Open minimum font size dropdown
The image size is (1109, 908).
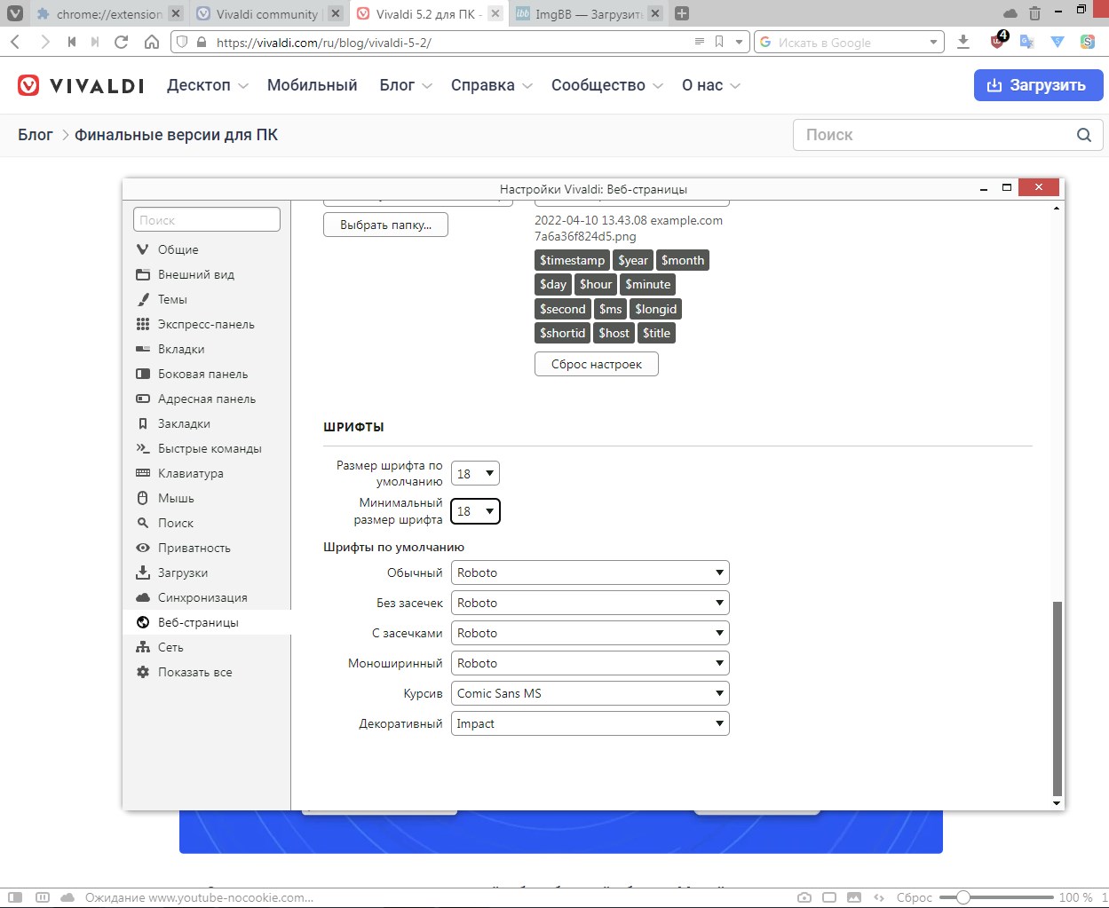[x=475, y=511]
